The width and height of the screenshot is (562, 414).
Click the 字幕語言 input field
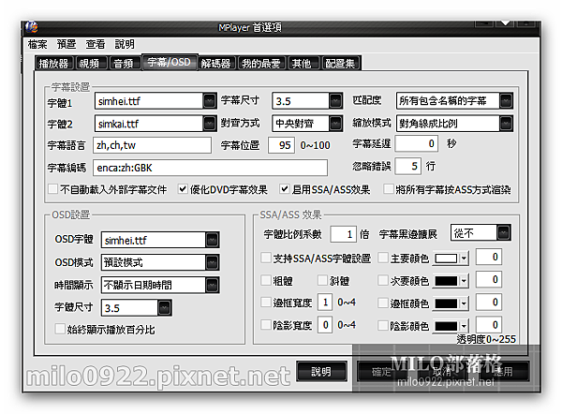click(152, 145)
